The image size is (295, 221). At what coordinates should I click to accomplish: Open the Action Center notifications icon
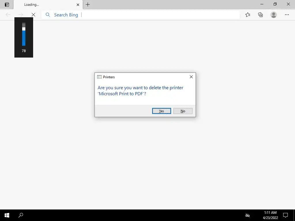coord(285,215)
